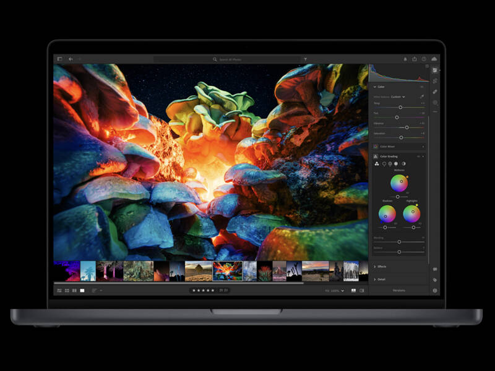Pick white balance with eyedropper

point(422,96)
